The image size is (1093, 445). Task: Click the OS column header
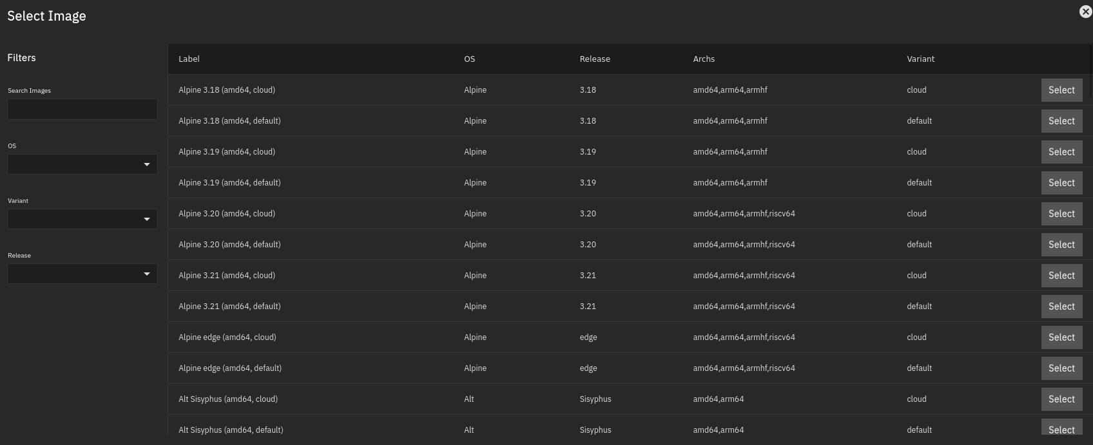click(469, 59)
